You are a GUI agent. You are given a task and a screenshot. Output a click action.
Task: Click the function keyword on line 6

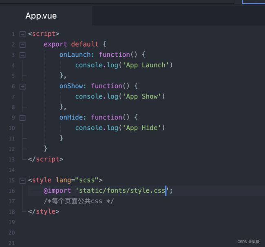[106, 86]
